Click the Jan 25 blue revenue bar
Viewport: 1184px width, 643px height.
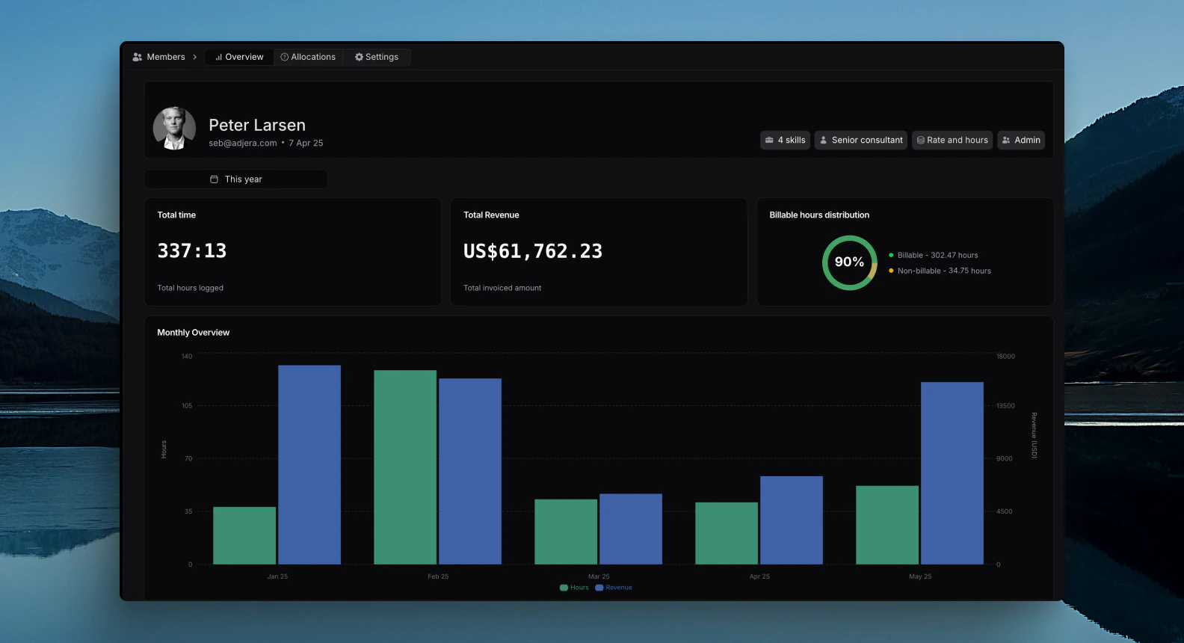tap(309, 464)
